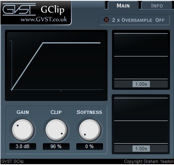
Task: Click the Copyright Graham Yeadon text
Action: 149,161
